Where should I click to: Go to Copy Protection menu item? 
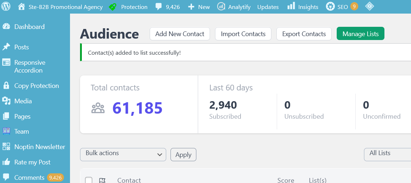click(36, 86)
